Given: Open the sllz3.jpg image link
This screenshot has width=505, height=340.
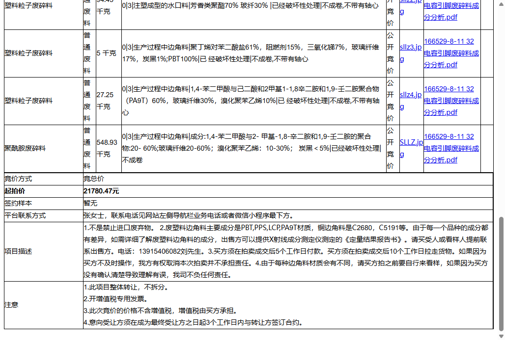Looking at the screenshot, I should 411,53.
